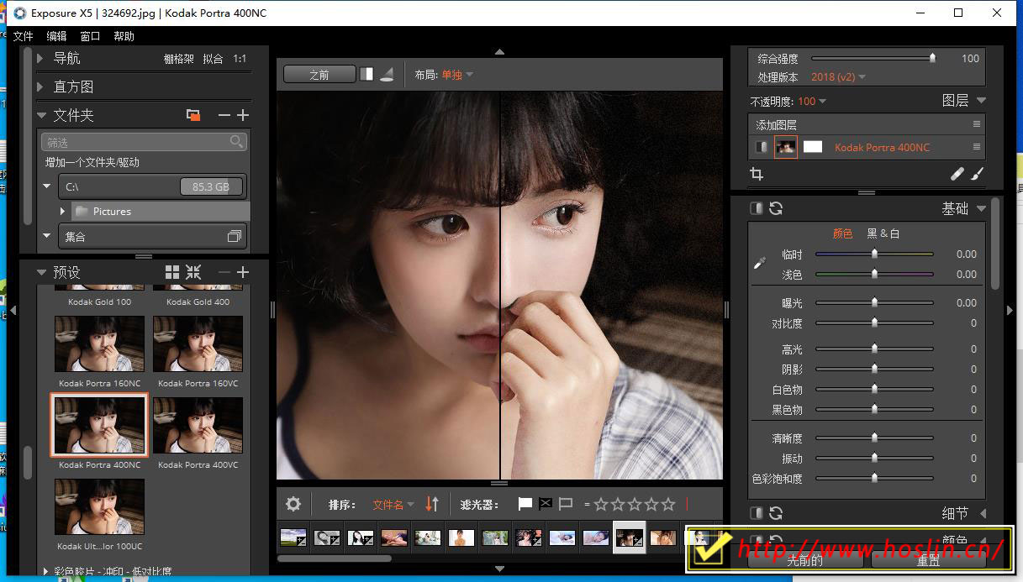Expand the Pictures folder tree
The width and height of the screenshot is (1023, 582).
pyautogui.click(x=62, y=212)
